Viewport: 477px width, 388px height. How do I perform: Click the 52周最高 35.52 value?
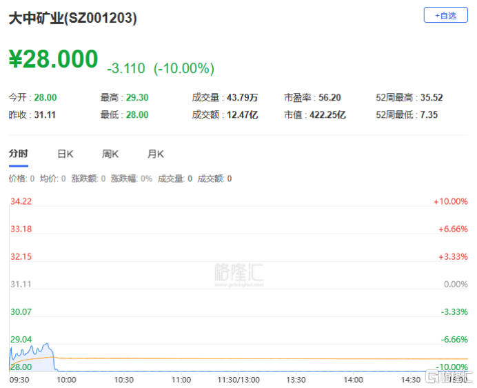tap(431, 98)
